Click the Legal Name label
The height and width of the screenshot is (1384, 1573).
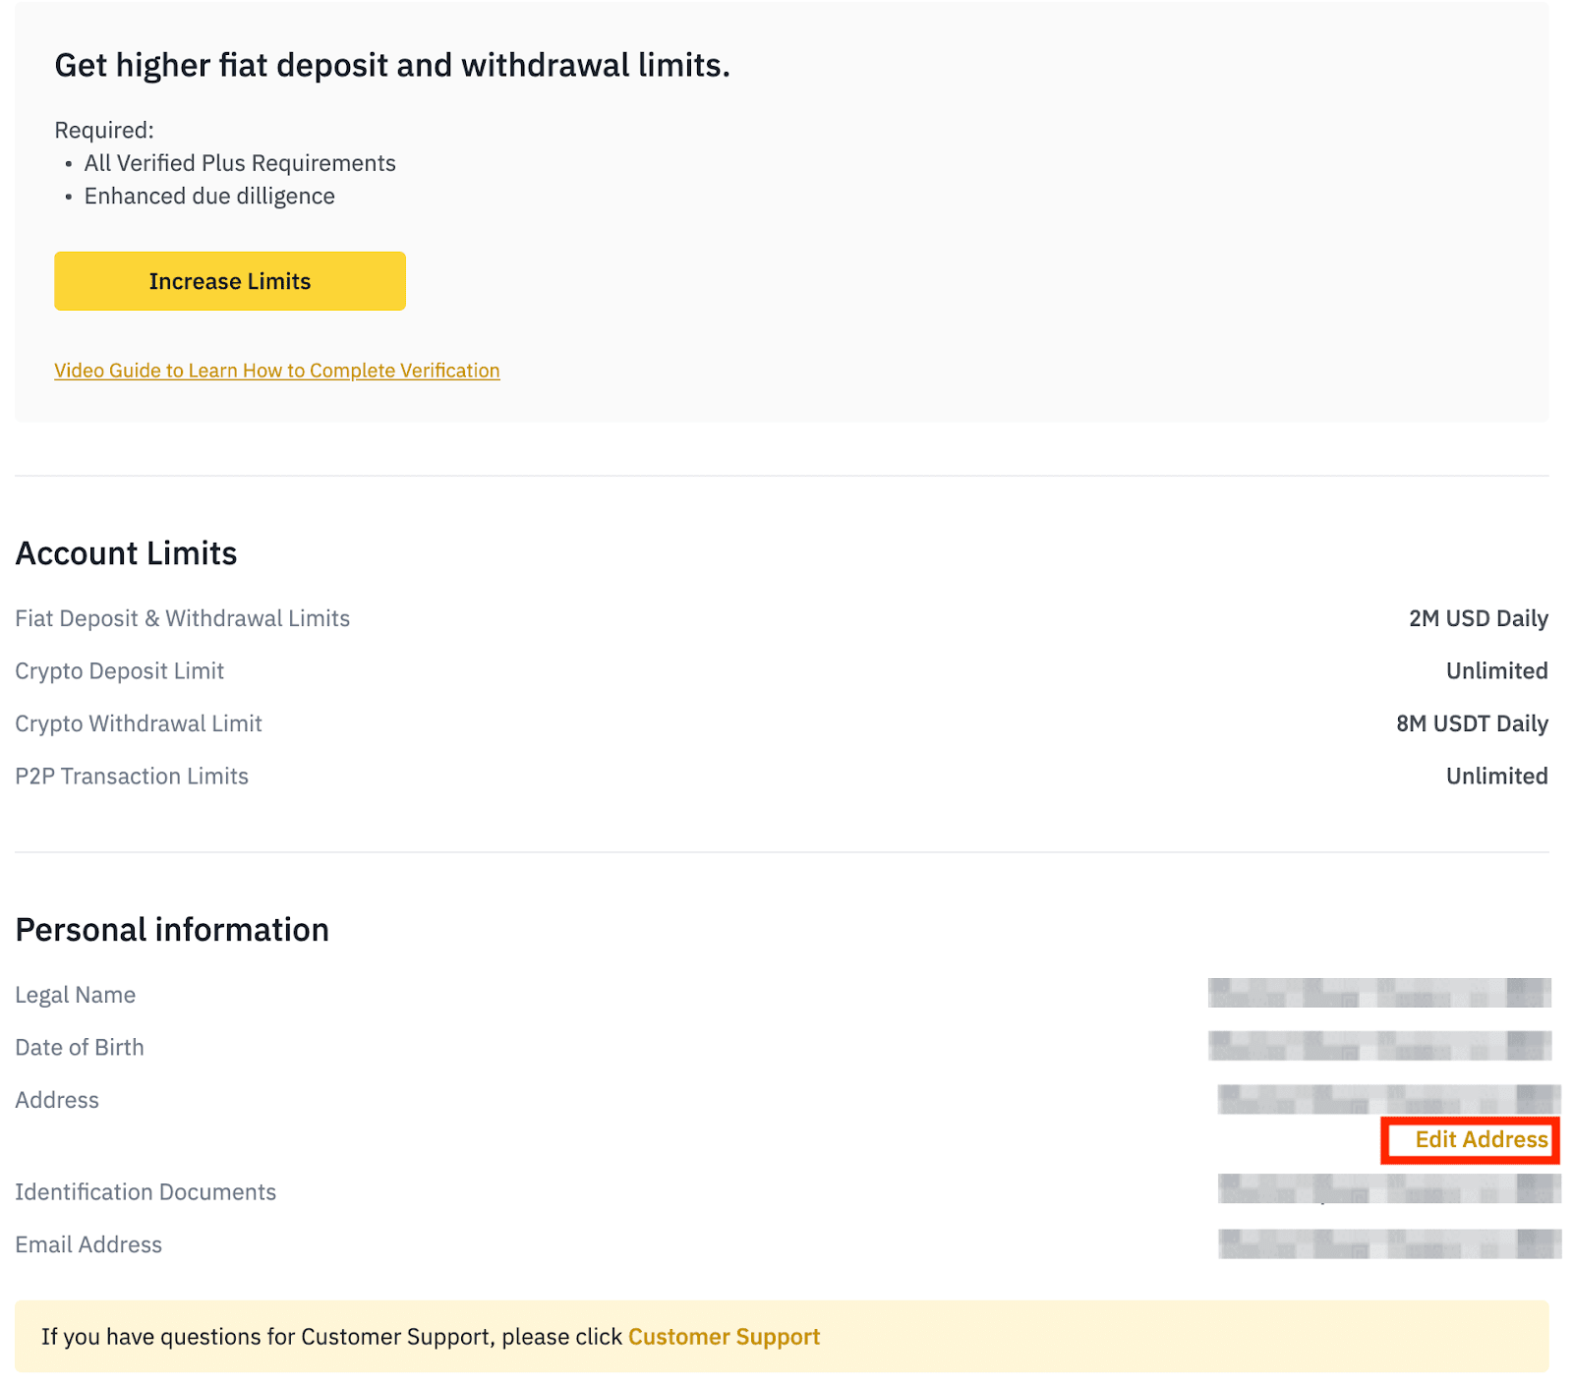point(75,995)
